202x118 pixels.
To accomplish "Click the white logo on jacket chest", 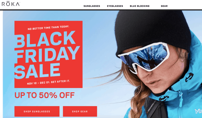I will tap(198, 111).
